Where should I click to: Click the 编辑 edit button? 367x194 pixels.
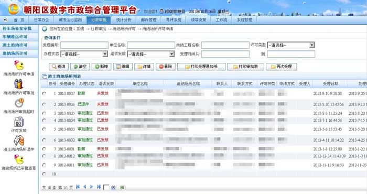tap(123, 67)
